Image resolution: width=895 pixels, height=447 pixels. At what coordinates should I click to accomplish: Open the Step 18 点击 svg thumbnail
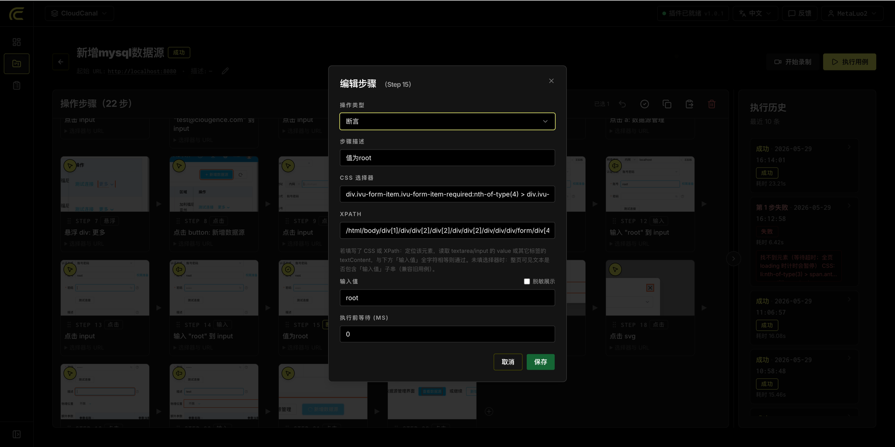tap(650, 288)
